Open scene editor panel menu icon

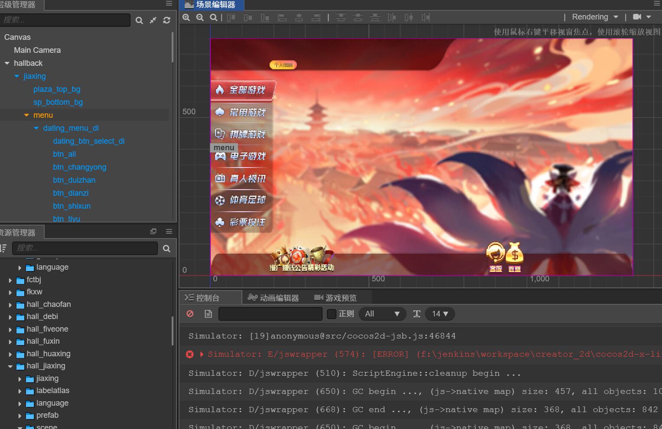(657, 3)
